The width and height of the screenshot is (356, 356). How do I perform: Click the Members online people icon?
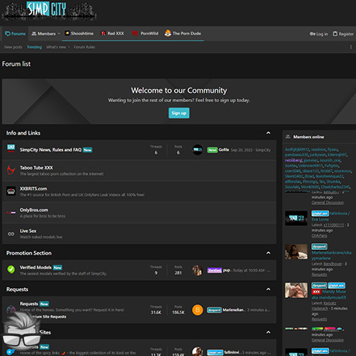[x=288, y=137]
